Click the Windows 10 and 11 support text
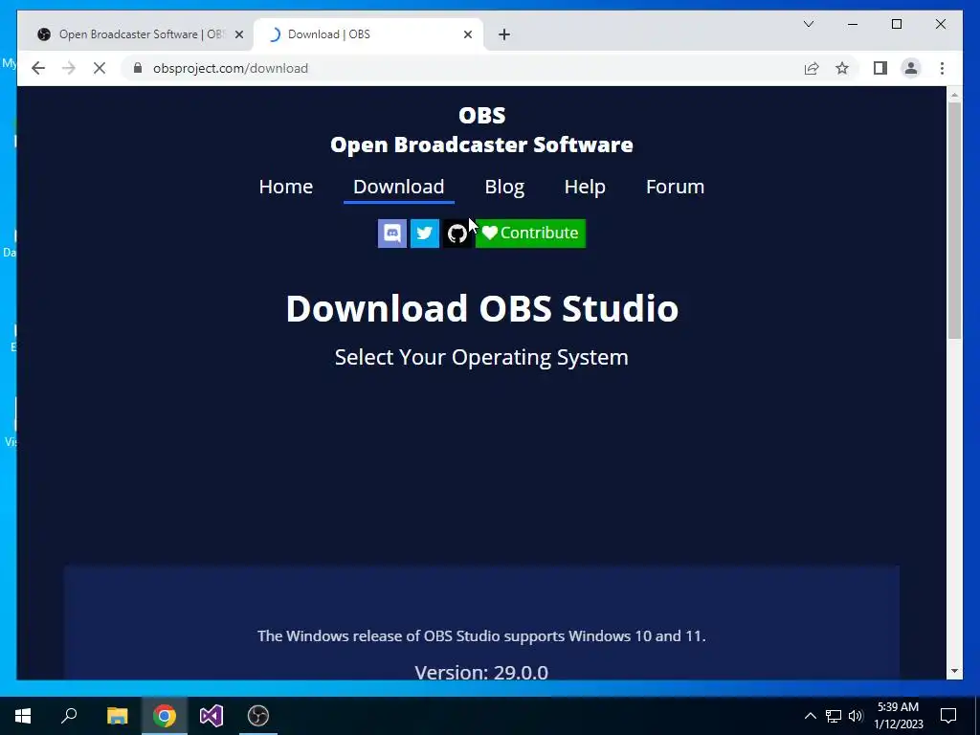Screen dimensions: 980x735 click(x=481, y=635)
